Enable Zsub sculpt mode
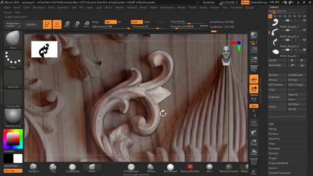 (x=147, y=22)
